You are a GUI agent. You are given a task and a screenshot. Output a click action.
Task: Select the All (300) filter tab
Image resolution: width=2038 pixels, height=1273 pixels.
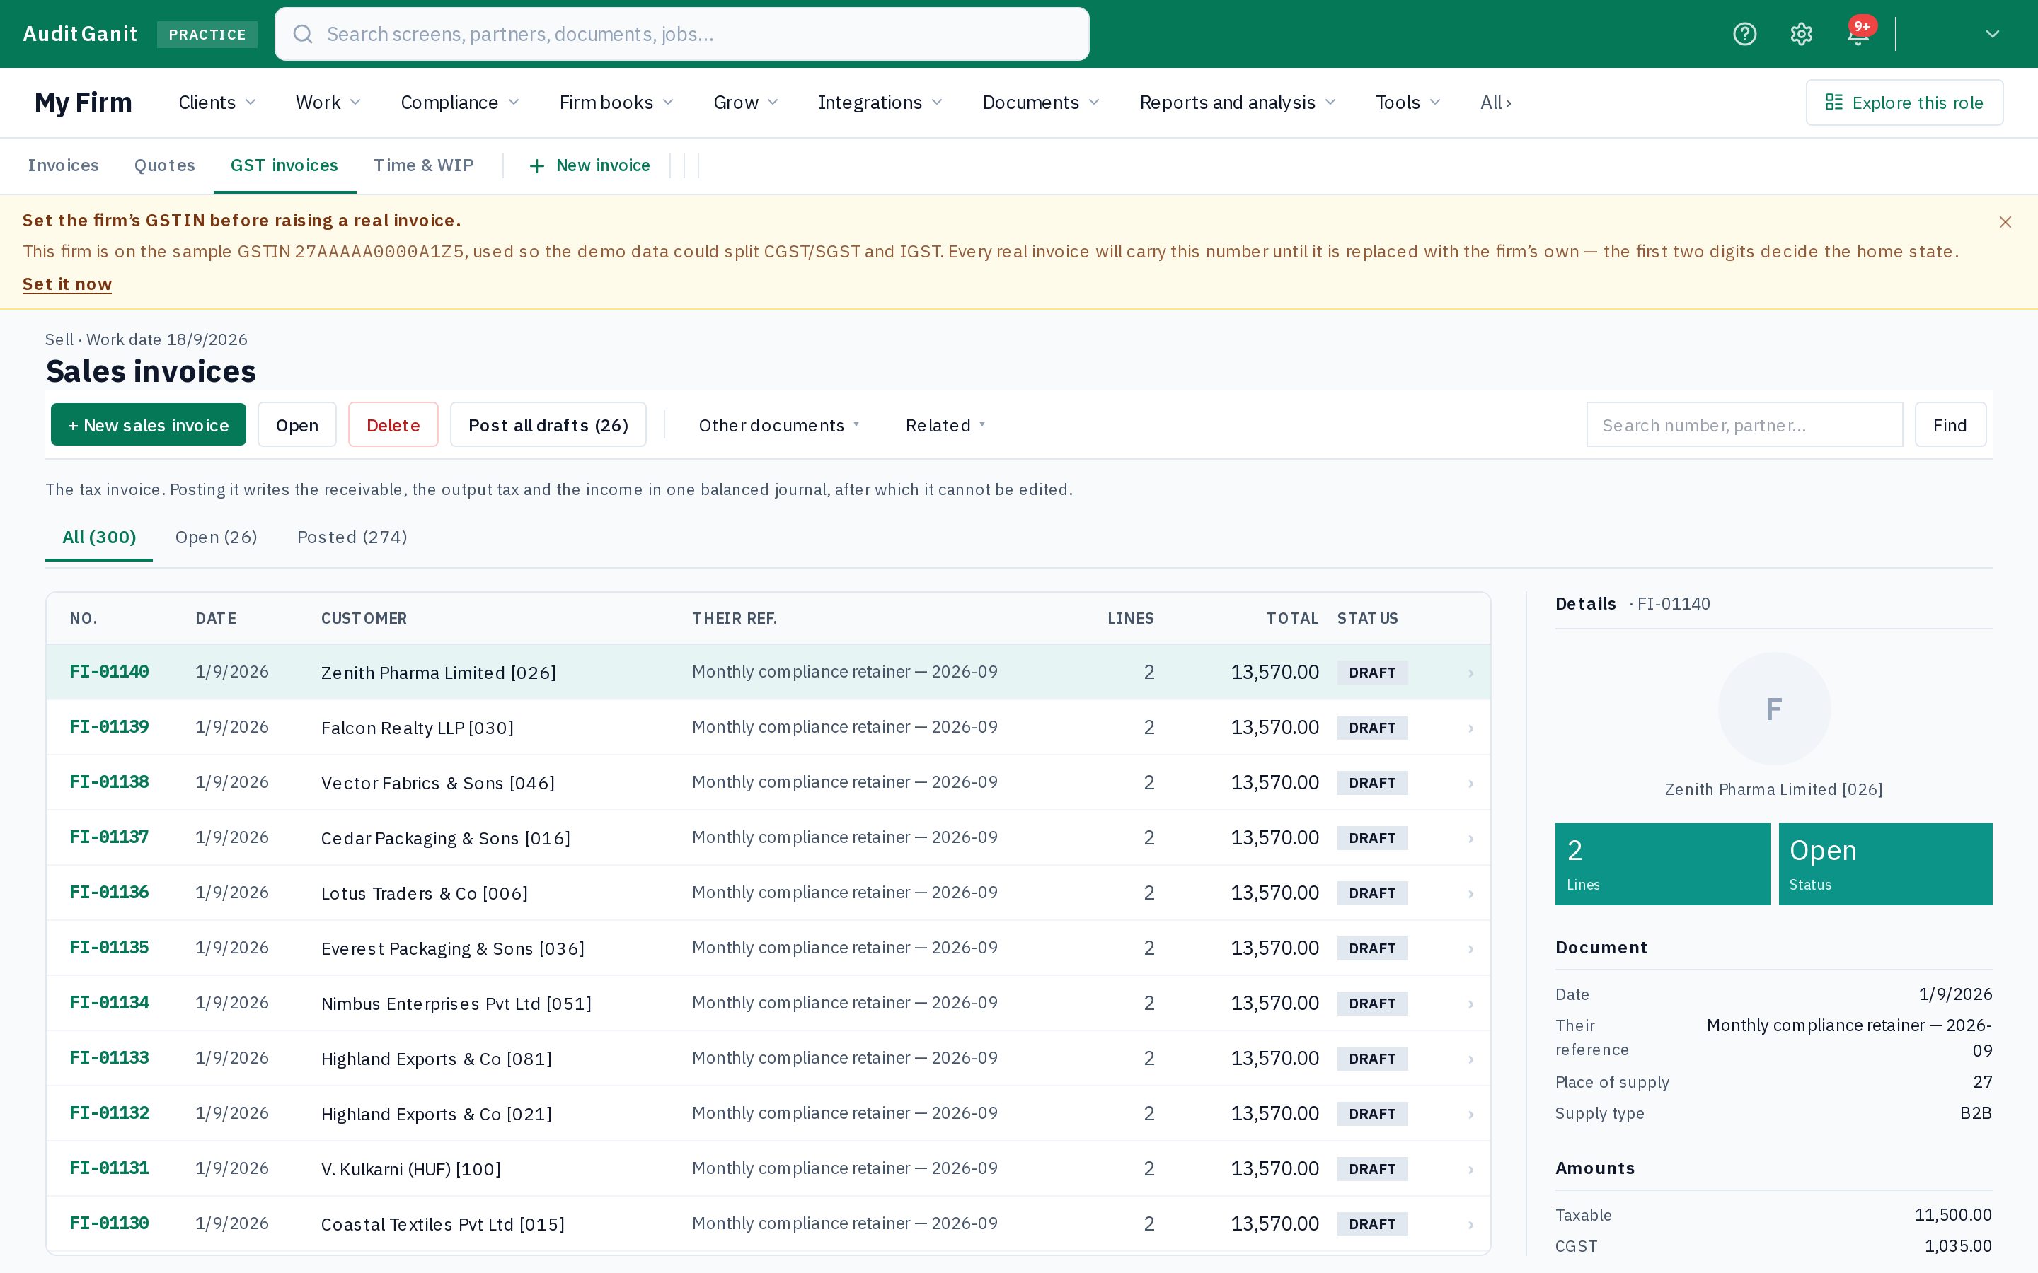[99, 537]
